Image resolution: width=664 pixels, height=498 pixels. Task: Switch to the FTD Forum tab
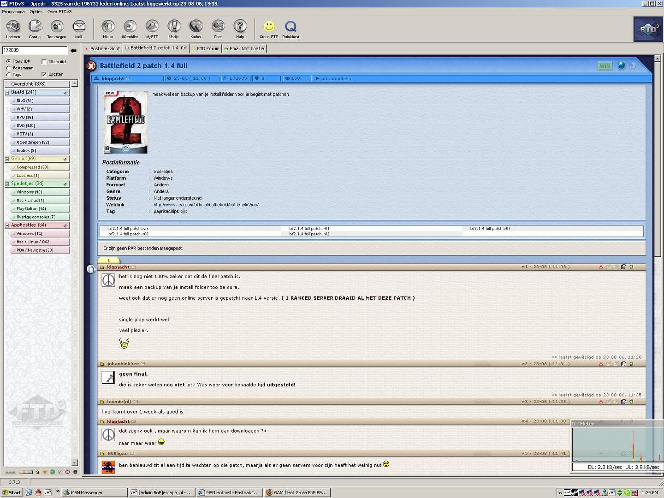click(x=206, y=48)
